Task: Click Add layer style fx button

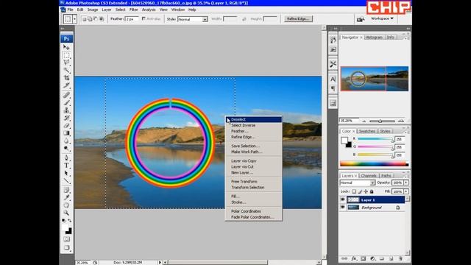Action: click(354, 258)
